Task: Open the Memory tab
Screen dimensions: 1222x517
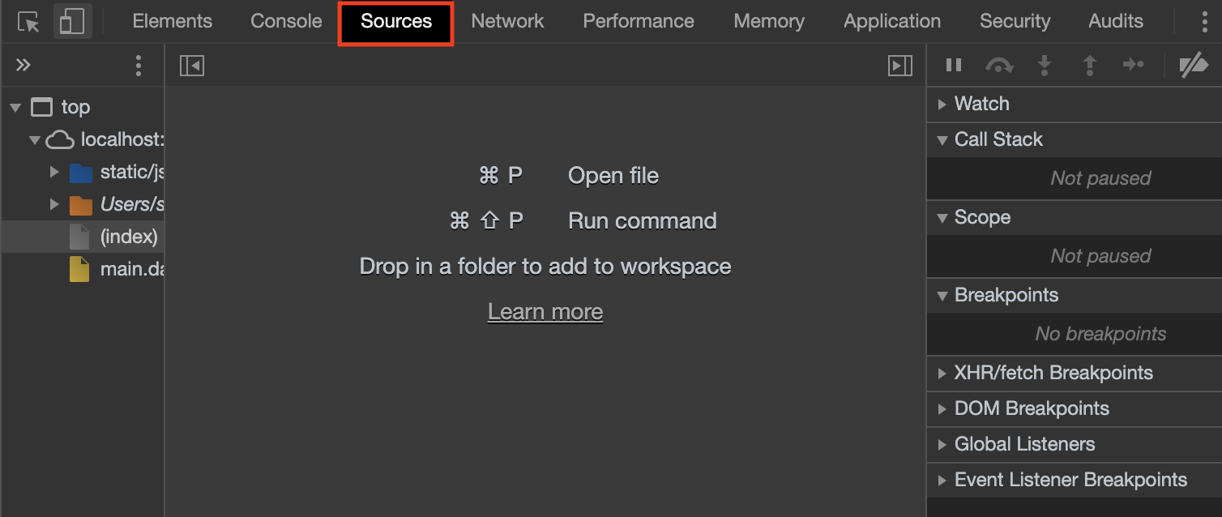Action: 768,20
